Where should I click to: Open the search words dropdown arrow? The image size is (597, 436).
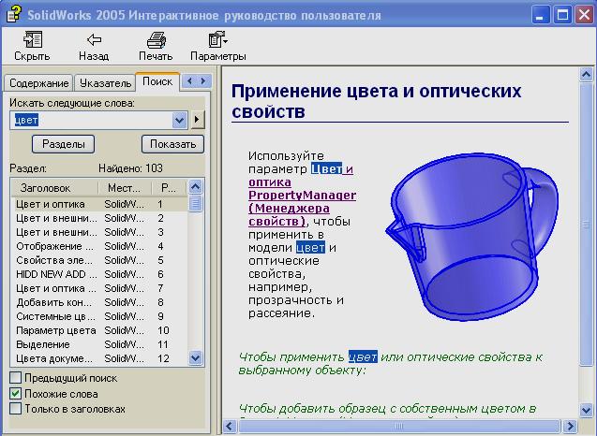(x=179, y=120)
